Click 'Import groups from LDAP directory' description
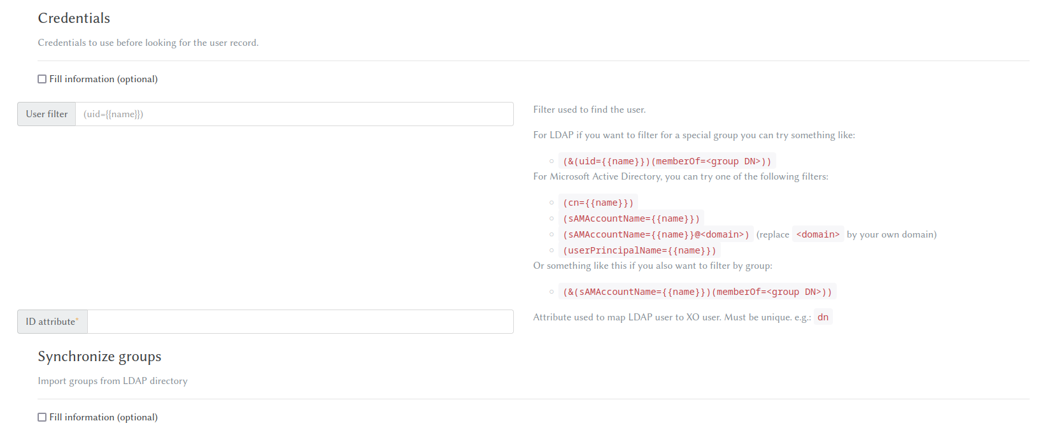 click(113, 381)
